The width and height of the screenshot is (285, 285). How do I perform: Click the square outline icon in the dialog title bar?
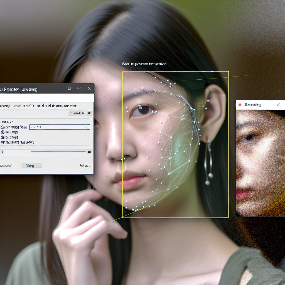click(69, 88)
